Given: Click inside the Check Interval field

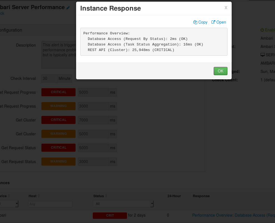Looking at the screenshot, I should pyautogui.click(x=49, y=78).
